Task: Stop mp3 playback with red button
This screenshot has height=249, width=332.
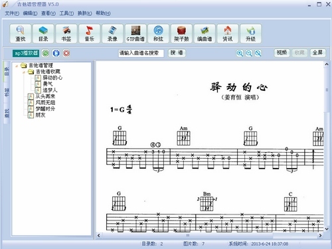Action: tap(66, 53)
